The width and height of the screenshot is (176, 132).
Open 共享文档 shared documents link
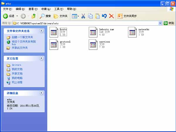17,73
